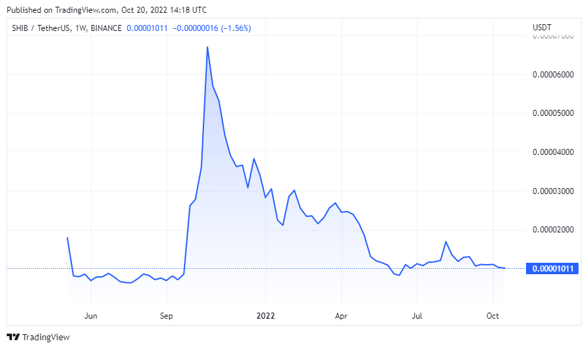Click the TradingView logo icon
Image resolution: width=588 pixels, height=349 pixels.
(x=13, y=337)
